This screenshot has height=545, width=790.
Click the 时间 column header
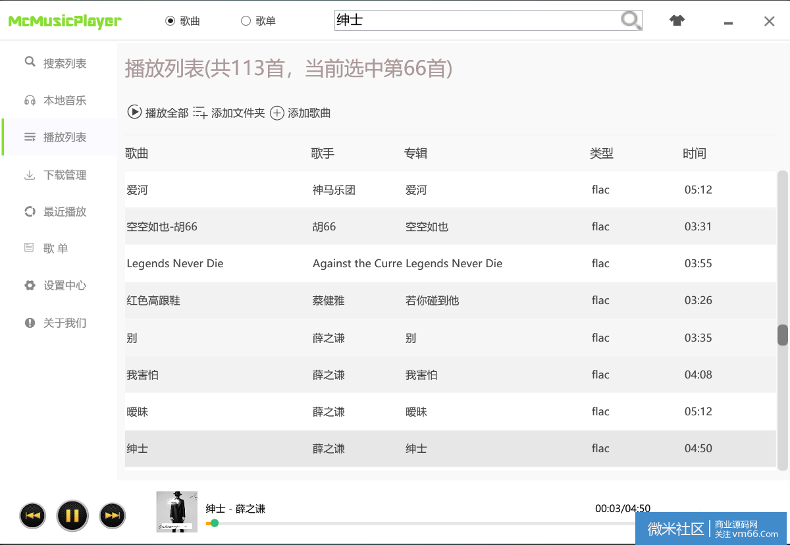tap(694, 153)
